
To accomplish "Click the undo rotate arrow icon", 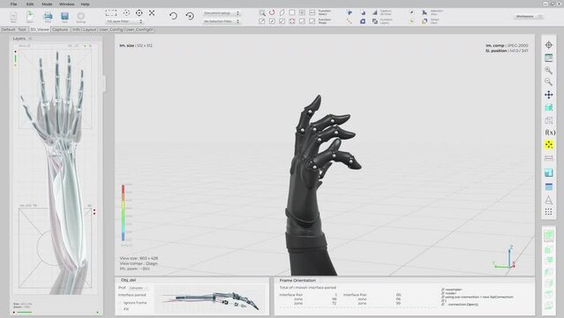I will pos(173,16).
